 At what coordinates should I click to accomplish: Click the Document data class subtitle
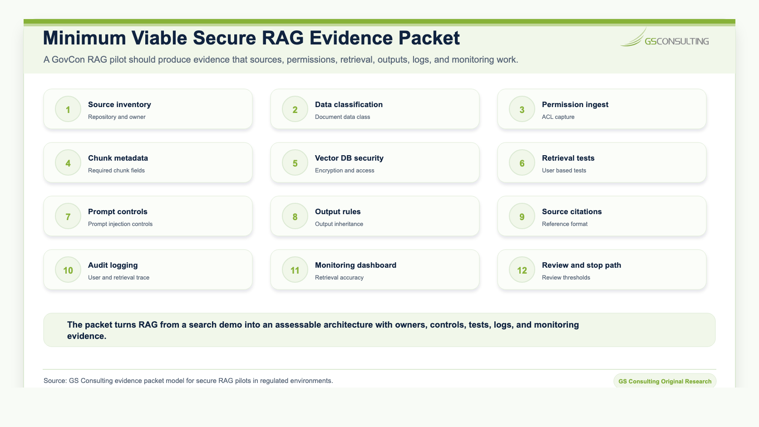342,117
